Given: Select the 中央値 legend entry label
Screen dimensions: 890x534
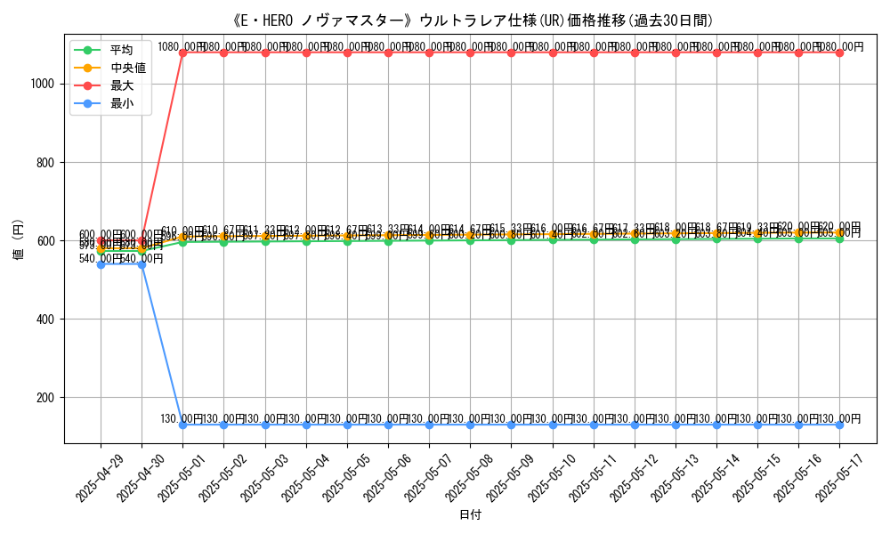Looking at the screenshot, I should (x=128, y=69).
